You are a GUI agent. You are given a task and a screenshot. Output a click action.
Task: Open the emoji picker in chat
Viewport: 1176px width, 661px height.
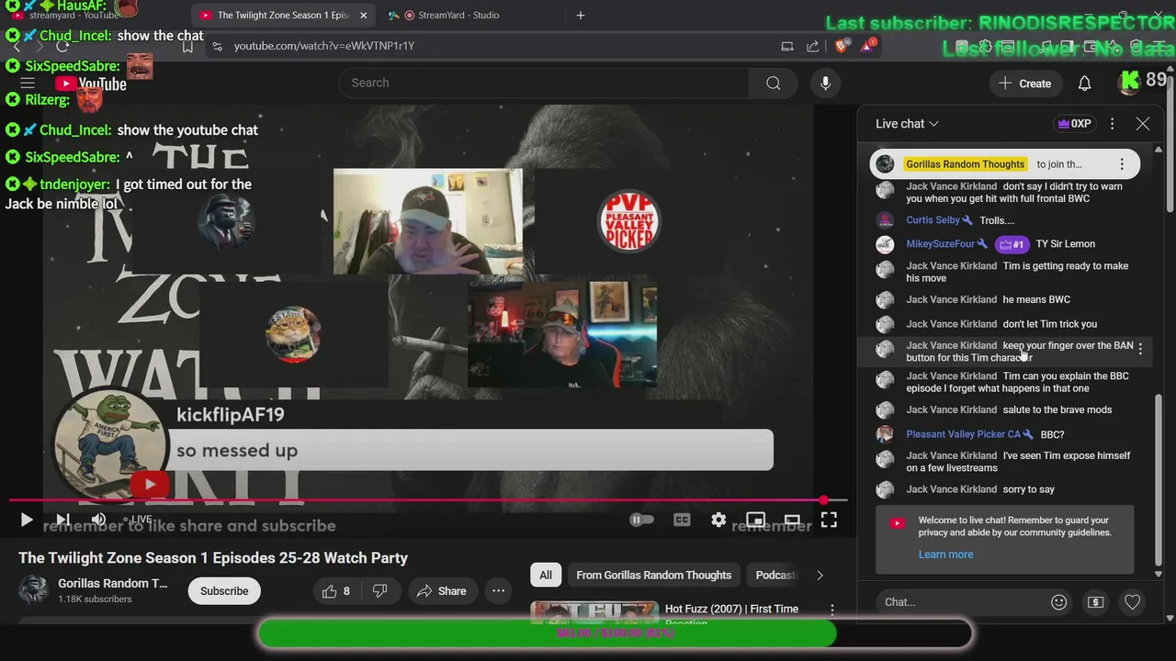[1058, 602]
